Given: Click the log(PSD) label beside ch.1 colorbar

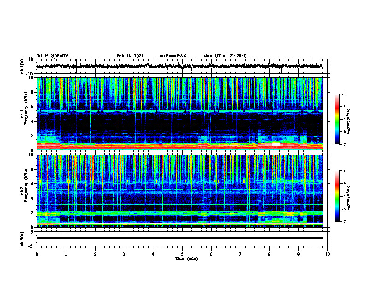Looking at the screenshot, I should click(x=348, y=122).
